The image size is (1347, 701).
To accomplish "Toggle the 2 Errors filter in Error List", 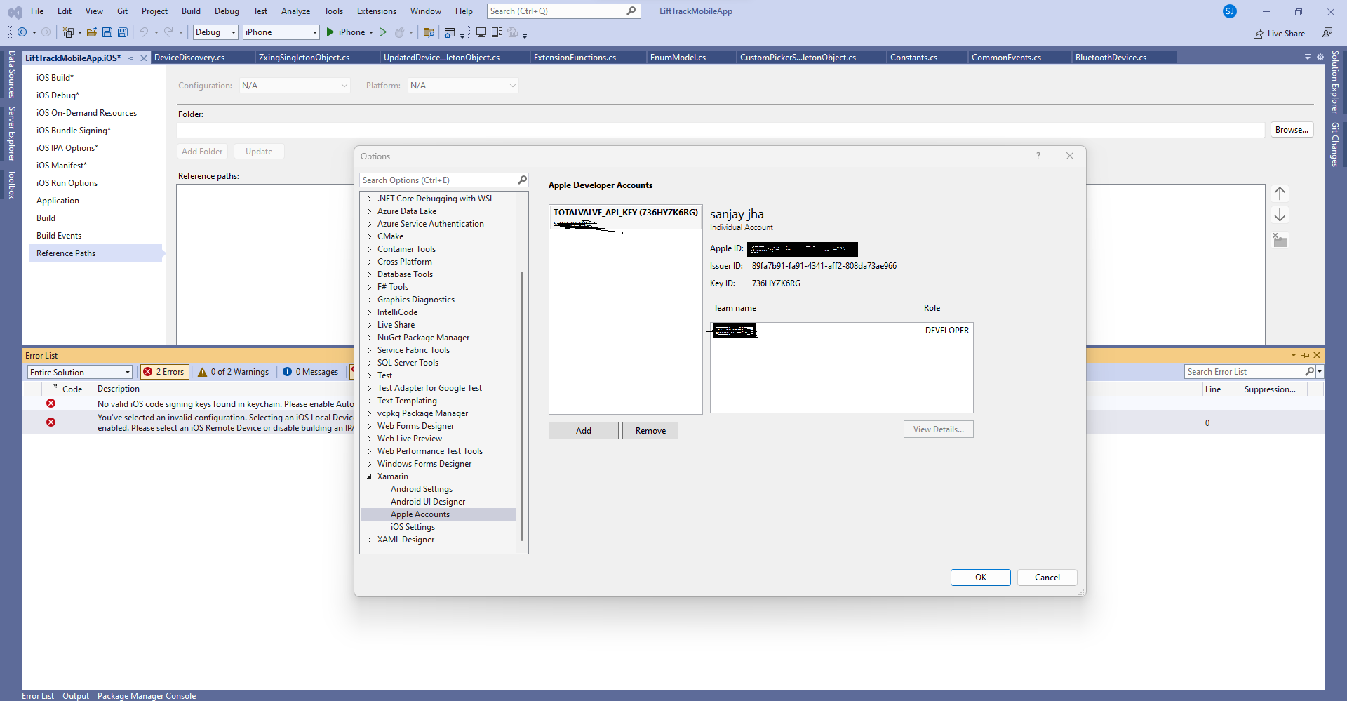I will tap(163, 372).
